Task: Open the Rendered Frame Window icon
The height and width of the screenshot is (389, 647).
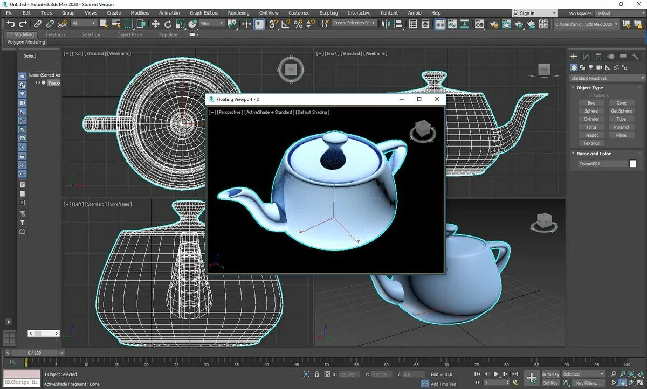Action: tap(506, 24)
